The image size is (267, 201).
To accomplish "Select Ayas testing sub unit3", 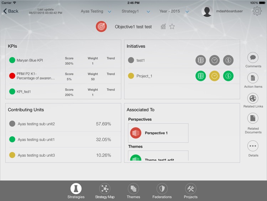I will coord(65,155).
